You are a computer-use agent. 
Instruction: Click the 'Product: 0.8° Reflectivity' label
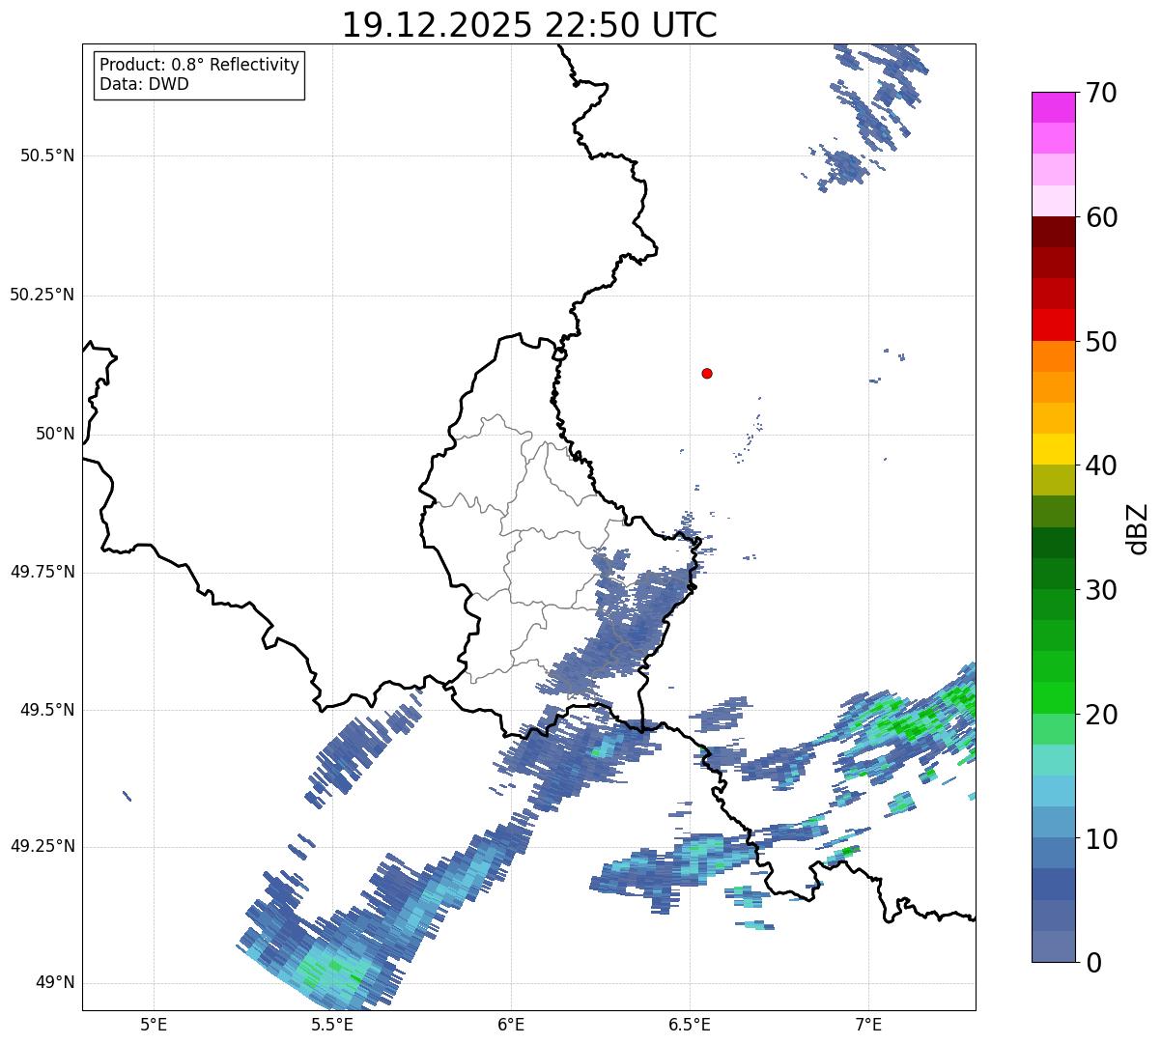point(200,65)
